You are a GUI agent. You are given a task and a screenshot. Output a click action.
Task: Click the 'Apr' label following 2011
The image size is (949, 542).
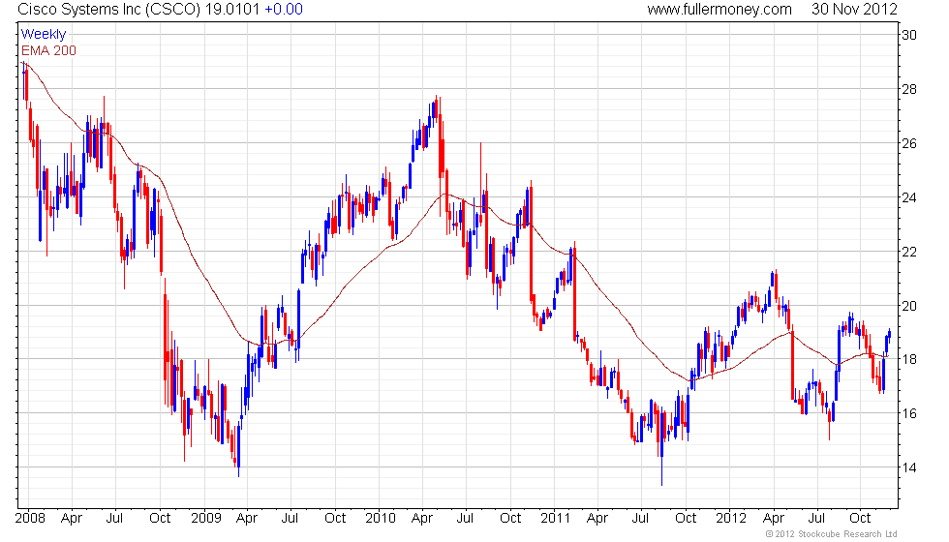[597, 519]
